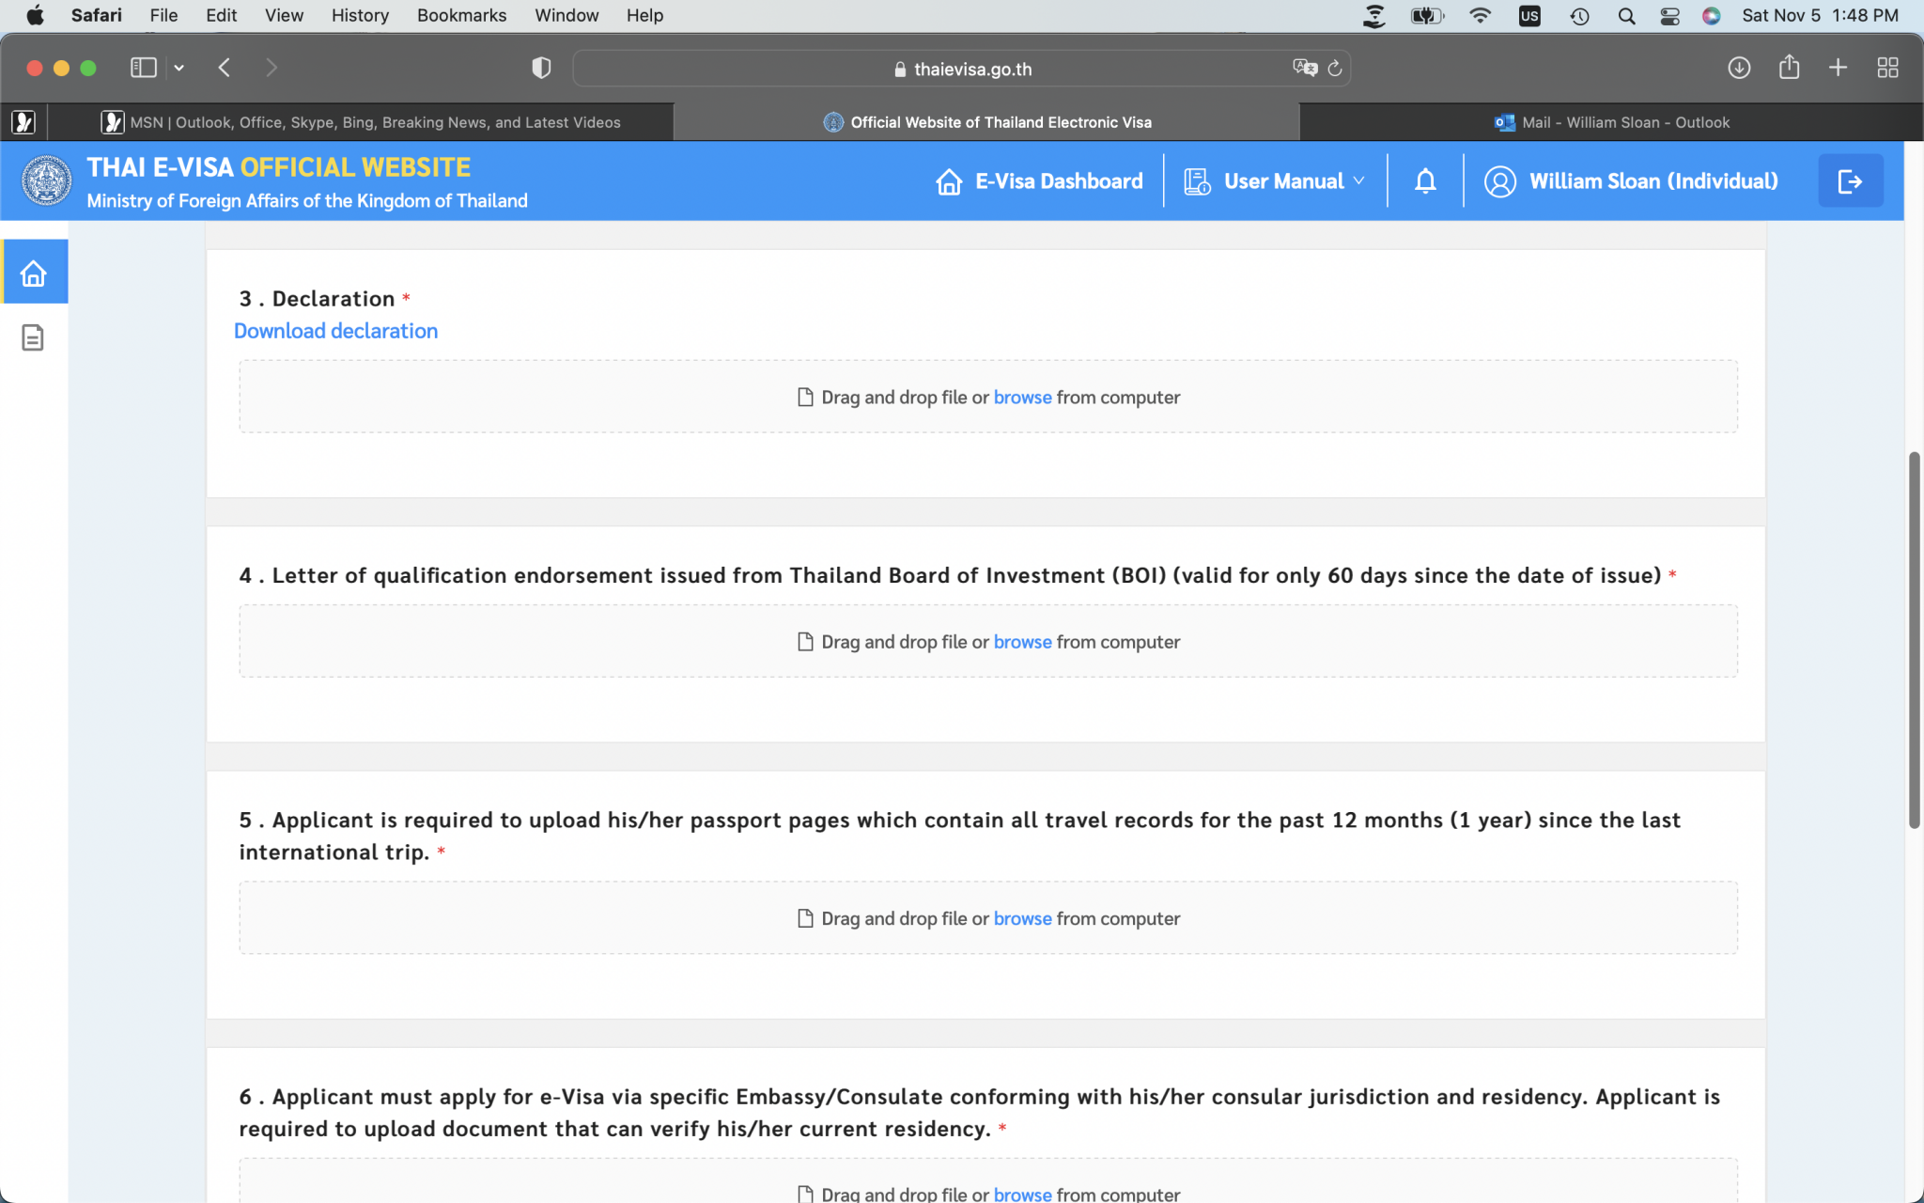
Task: Open Control Center in menu bar
Action: tap(1669, 16)
